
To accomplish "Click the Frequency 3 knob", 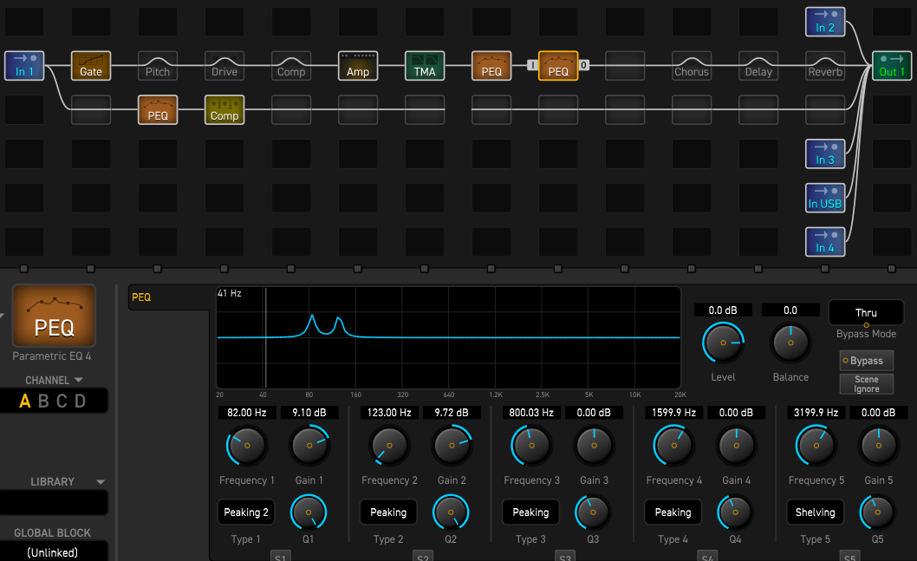I will 531,446.
